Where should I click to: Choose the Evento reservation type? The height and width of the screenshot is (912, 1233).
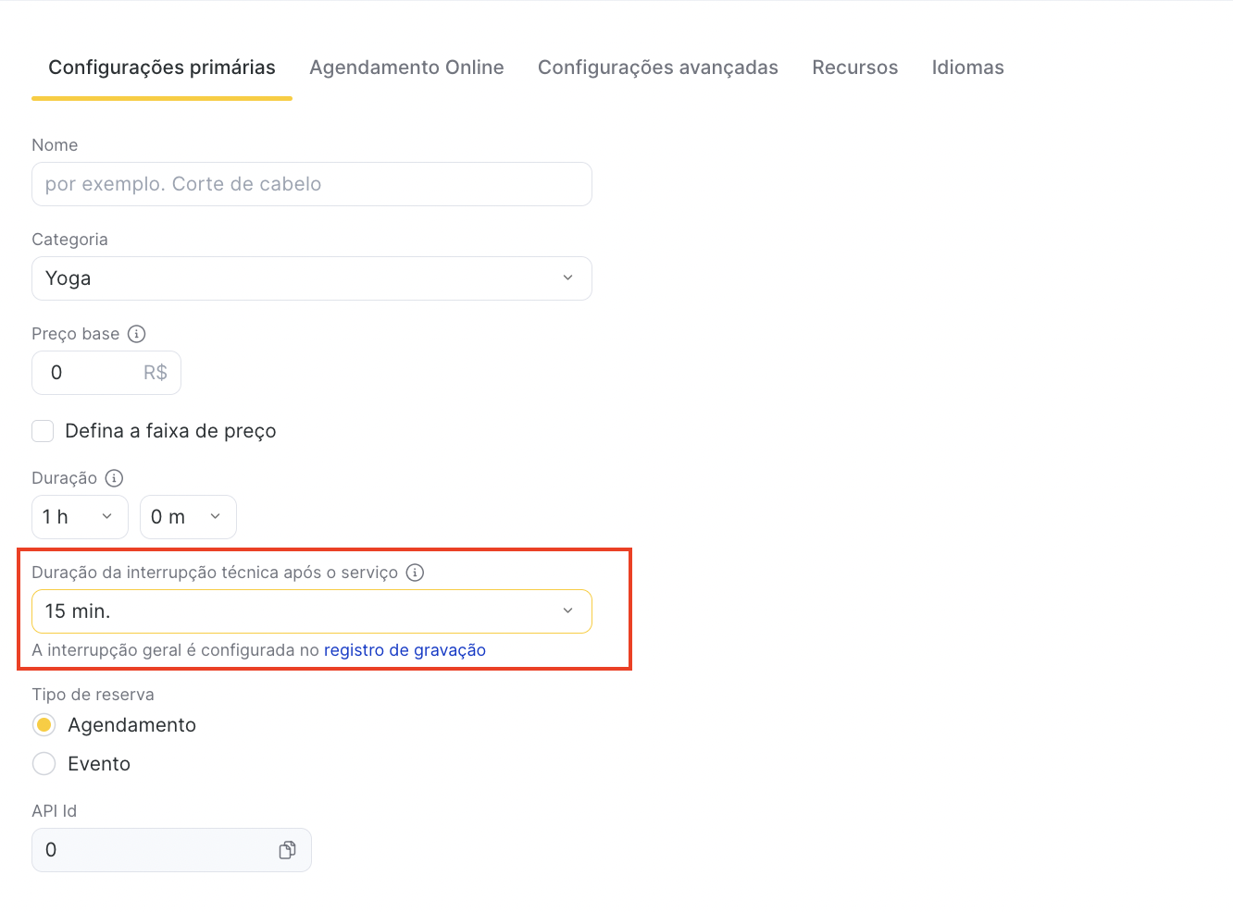[44, 764]
